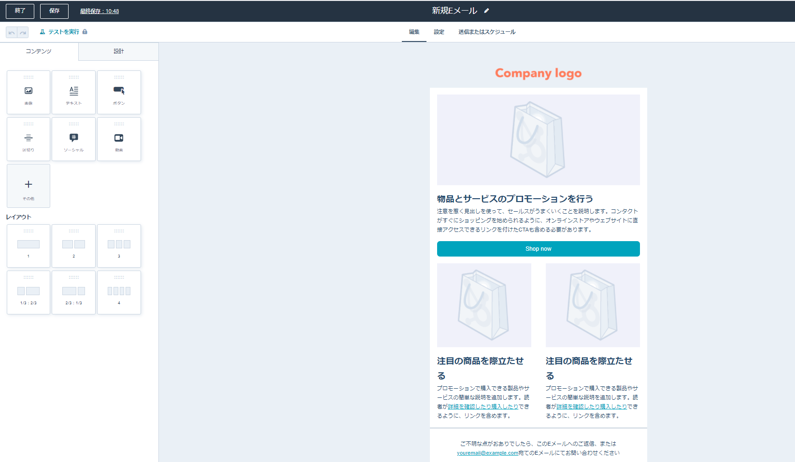The image size is (795, 462).
Task: Select the right product bag image
Action: point(593,305)
